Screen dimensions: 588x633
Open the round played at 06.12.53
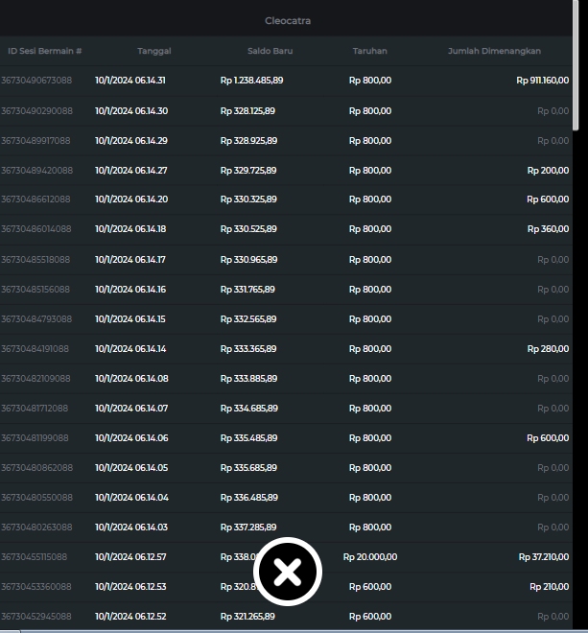click(x=130, y=587)
